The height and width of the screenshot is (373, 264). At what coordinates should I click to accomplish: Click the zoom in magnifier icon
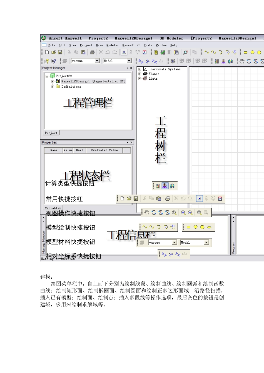point(183,213)
